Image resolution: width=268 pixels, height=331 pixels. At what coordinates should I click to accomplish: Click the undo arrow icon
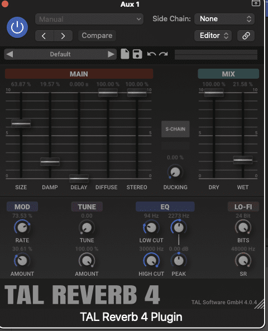point(151,54)
